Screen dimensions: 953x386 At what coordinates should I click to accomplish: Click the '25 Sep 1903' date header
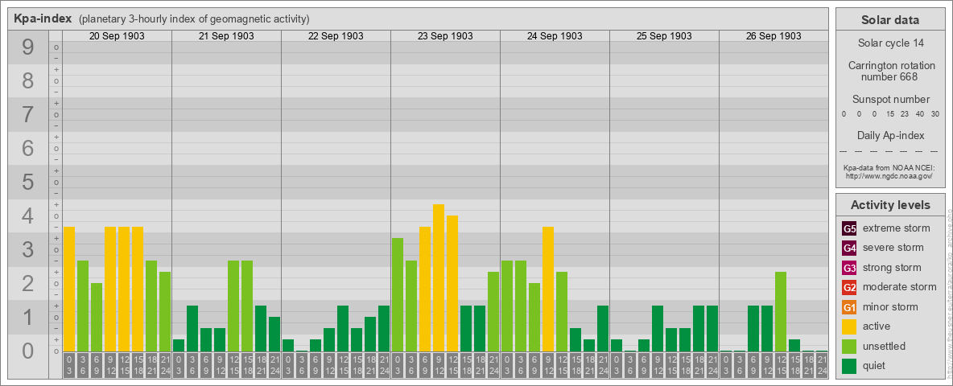664,36
